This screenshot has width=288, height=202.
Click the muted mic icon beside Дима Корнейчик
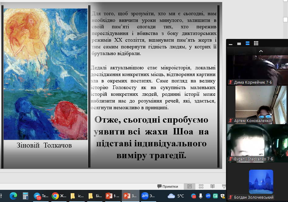coord(231,82)
